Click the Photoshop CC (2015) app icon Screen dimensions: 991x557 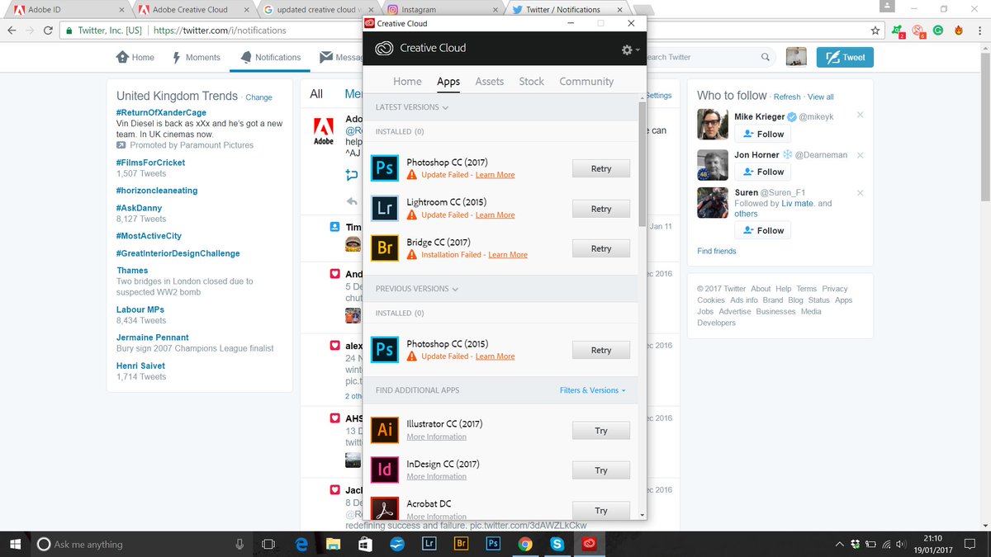coord(385,350)
